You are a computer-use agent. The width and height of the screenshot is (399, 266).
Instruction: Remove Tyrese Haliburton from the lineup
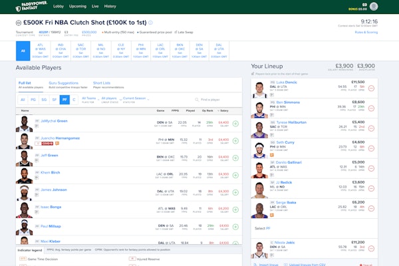371,128
